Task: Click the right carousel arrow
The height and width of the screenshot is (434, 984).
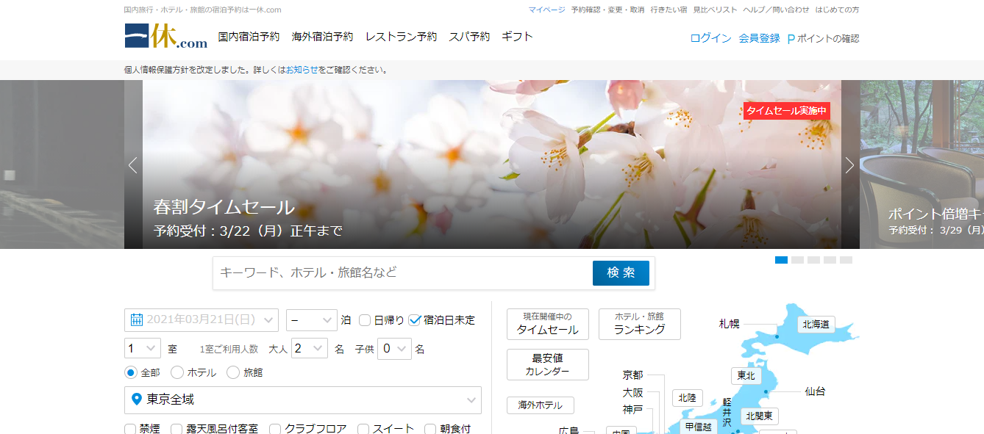Action: [850, 165]
